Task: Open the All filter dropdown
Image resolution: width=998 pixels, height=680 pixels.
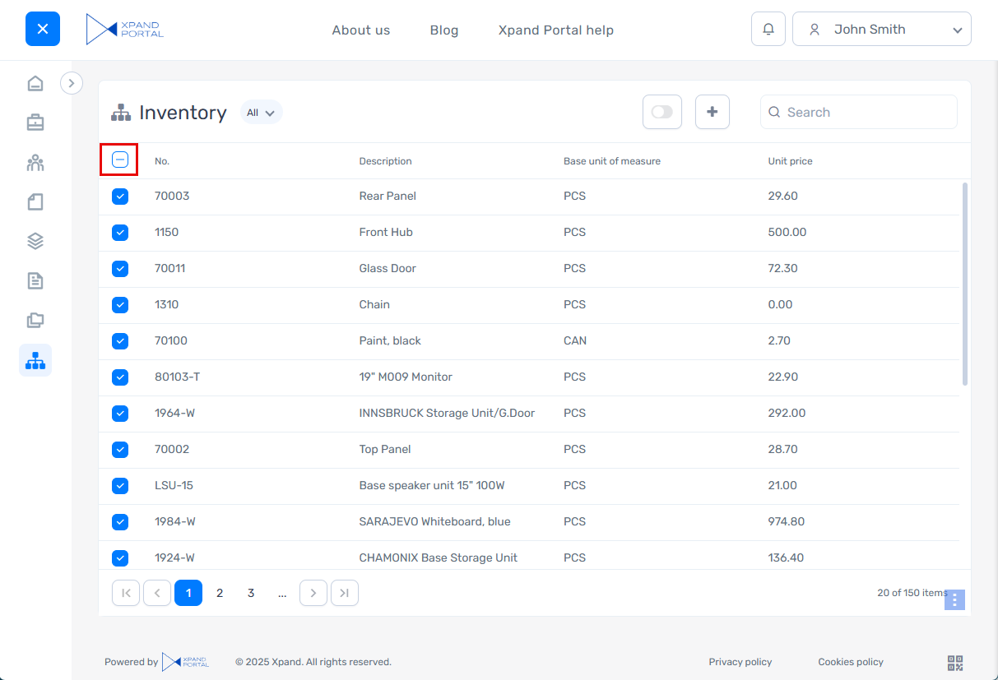Action: [x=261, y=113]
